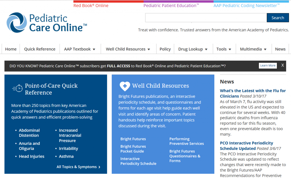Image resolution: width=291 pixels, height=178 pixels.
Task: Click the "Posted 3/10/17" date text
Action: pyautogui.click(x=253, y=96)
